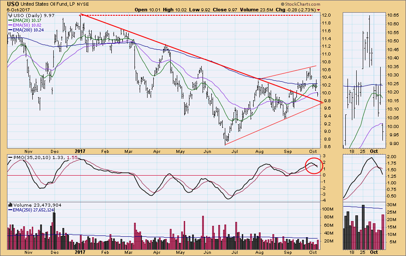
Task: Open the StockCharts.com copyright link
Action: click(300, 4)
